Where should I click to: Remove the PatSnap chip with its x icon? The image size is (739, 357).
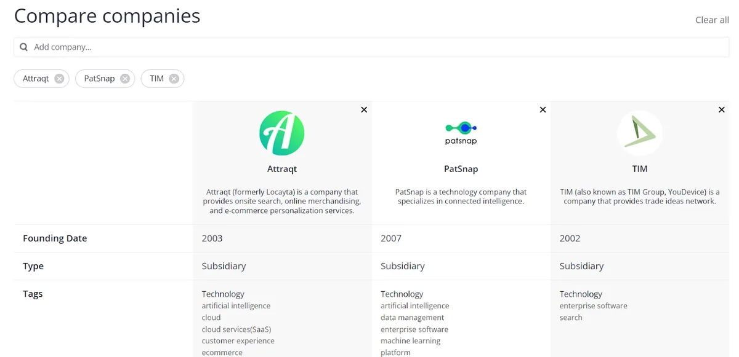pos(125,79)
